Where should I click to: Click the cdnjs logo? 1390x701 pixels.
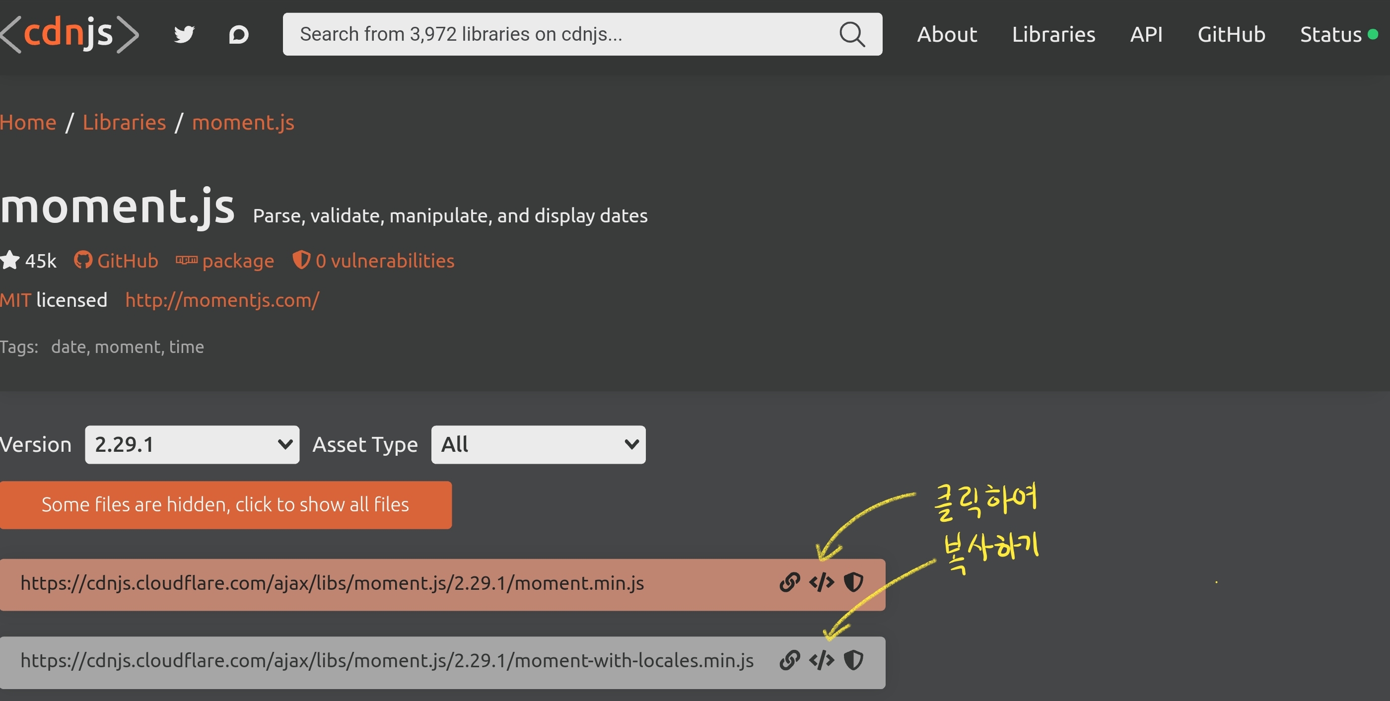point(69,33)
